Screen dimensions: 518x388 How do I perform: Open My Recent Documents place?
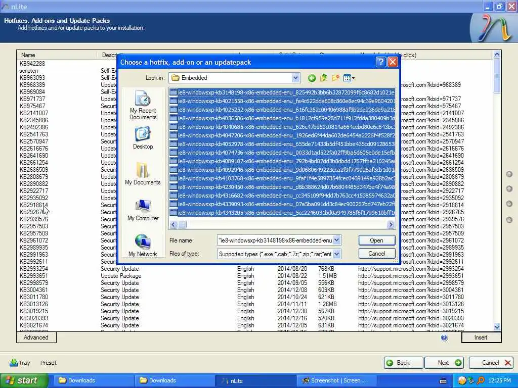[x=143, y=106]
